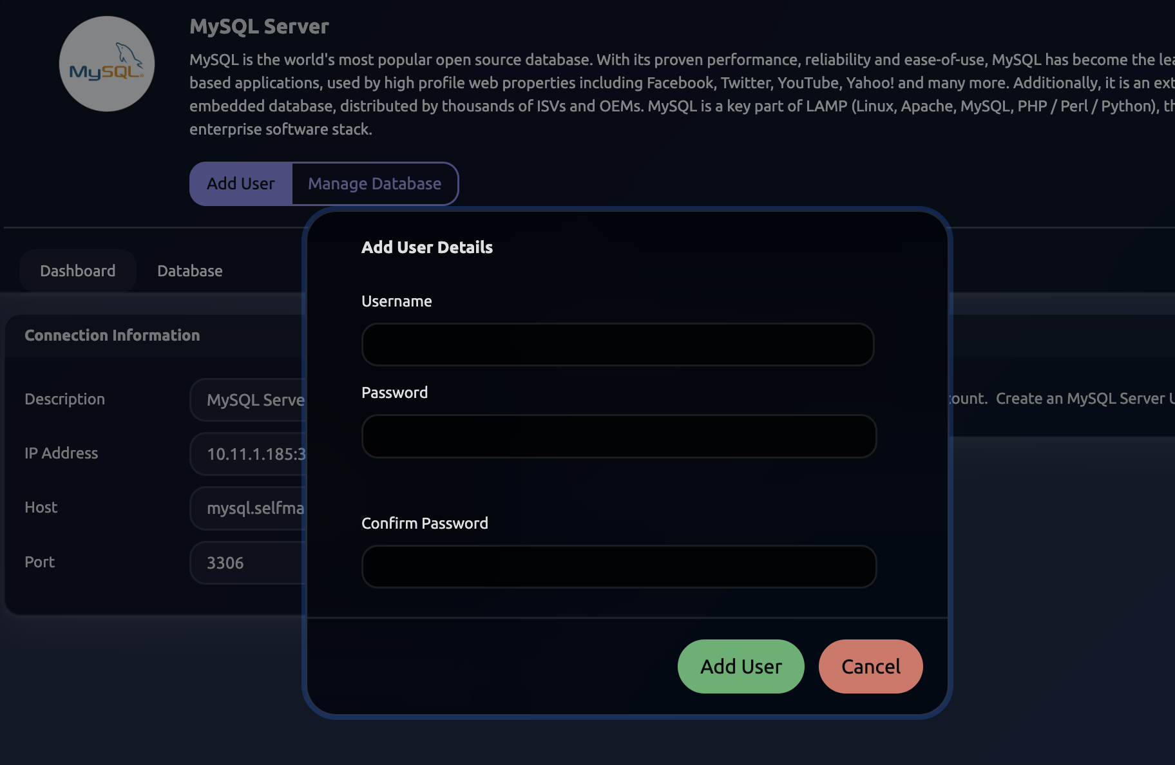
Task: Click the Confirm Password label
Action: 425,524
